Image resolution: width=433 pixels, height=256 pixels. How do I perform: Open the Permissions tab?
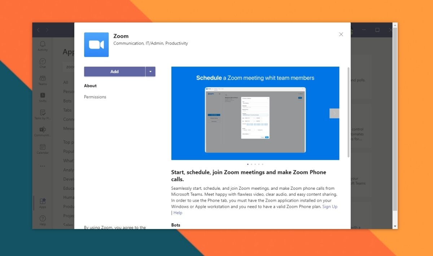point(95,96)
